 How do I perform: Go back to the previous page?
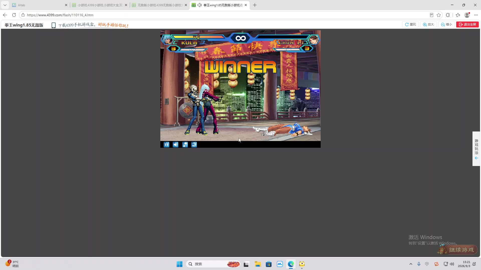click(x=5, y=15)
